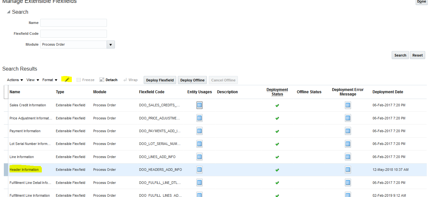Screen dimensions: 430x197
Task: Click the Deploy Flexfield button
Action: click(x=160, y=80)
